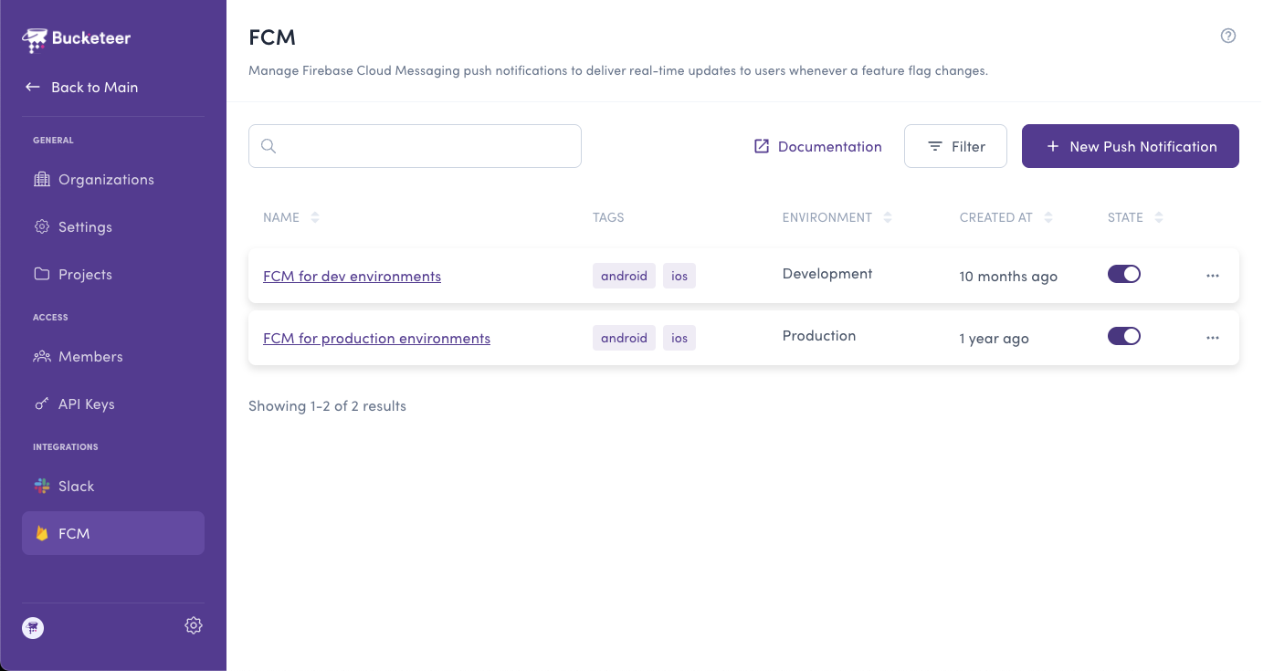The height and width of the screenshot is (671, 1274).
Task: Open more actions for production environments row
Action: pos(1213,338)
